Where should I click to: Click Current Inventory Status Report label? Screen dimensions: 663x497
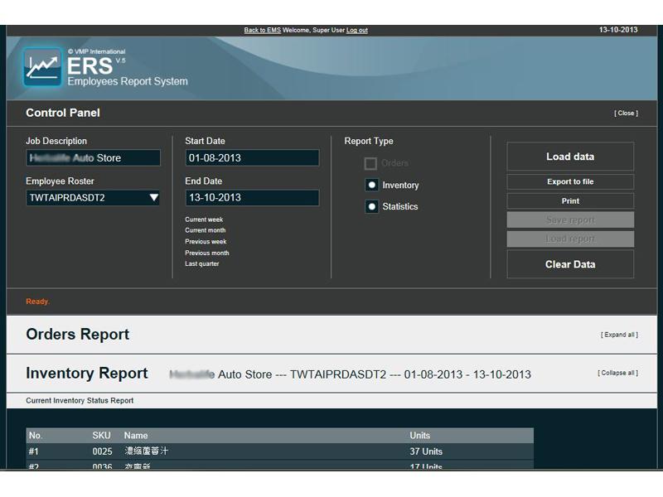pos(80,400)
